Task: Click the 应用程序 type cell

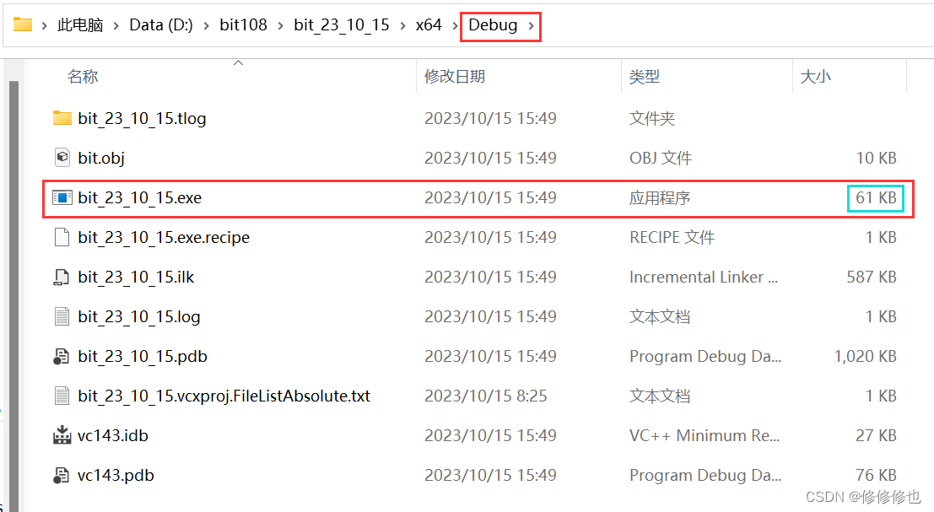Action: [660, 197]
